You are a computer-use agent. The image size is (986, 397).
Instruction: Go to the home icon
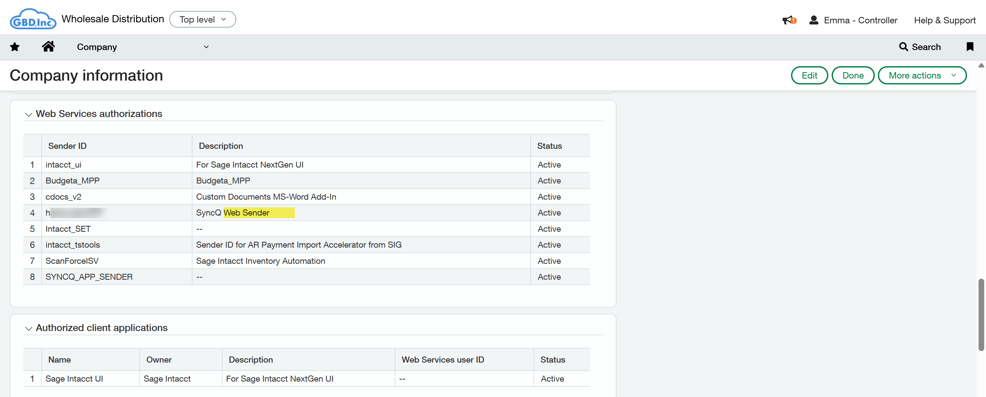pyautogui.click(x=48, y=47)
